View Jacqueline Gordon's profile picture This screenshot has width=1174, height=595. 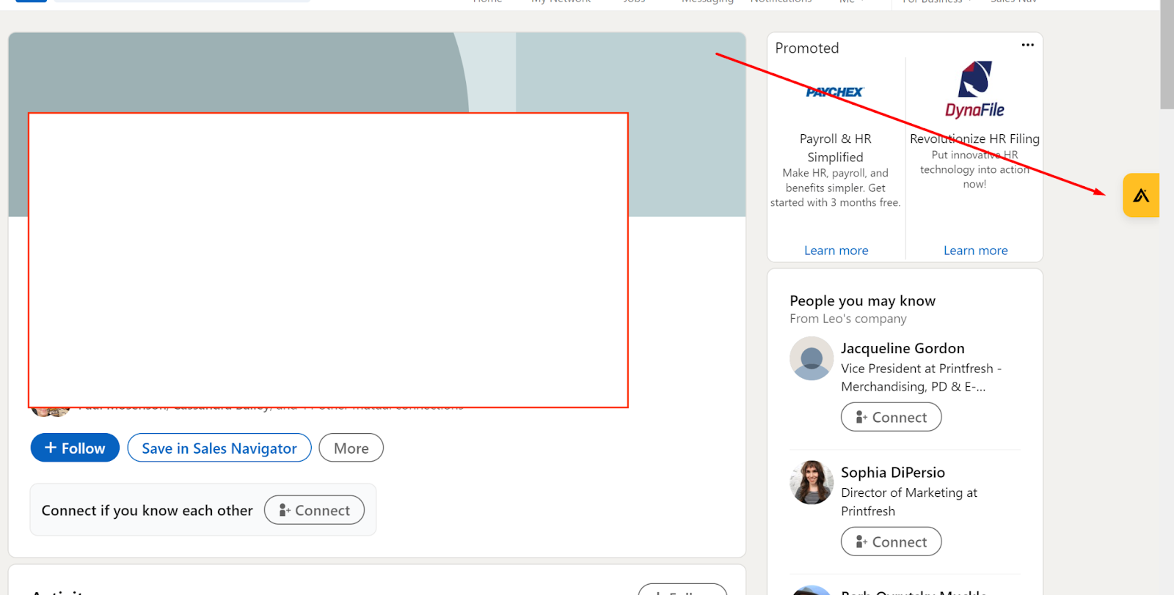(x=811, y=358)
